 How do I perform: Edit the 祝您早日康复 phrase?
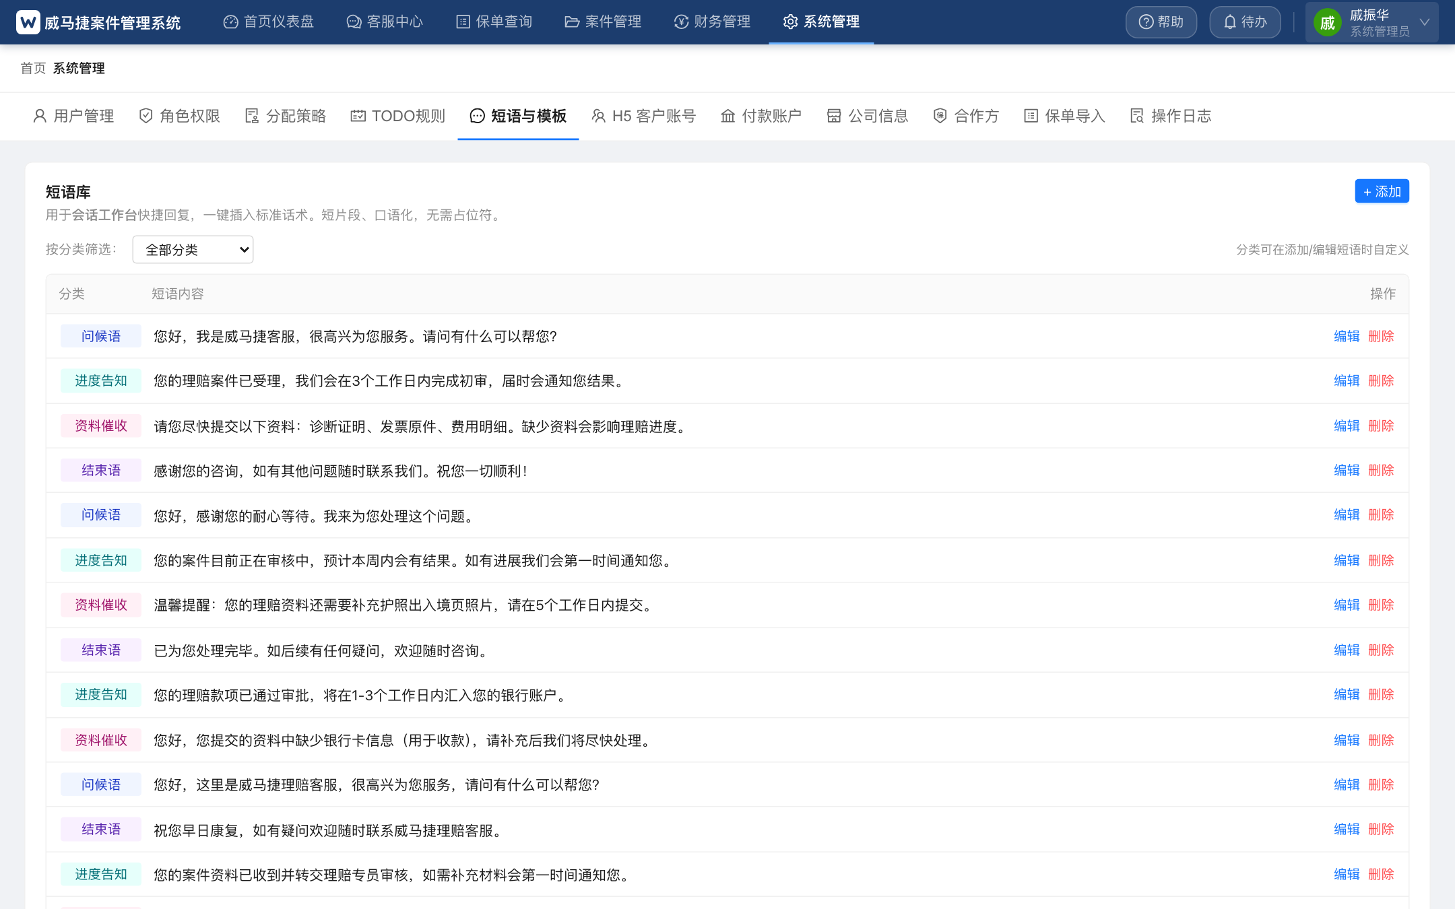(x=1347, y=829)
